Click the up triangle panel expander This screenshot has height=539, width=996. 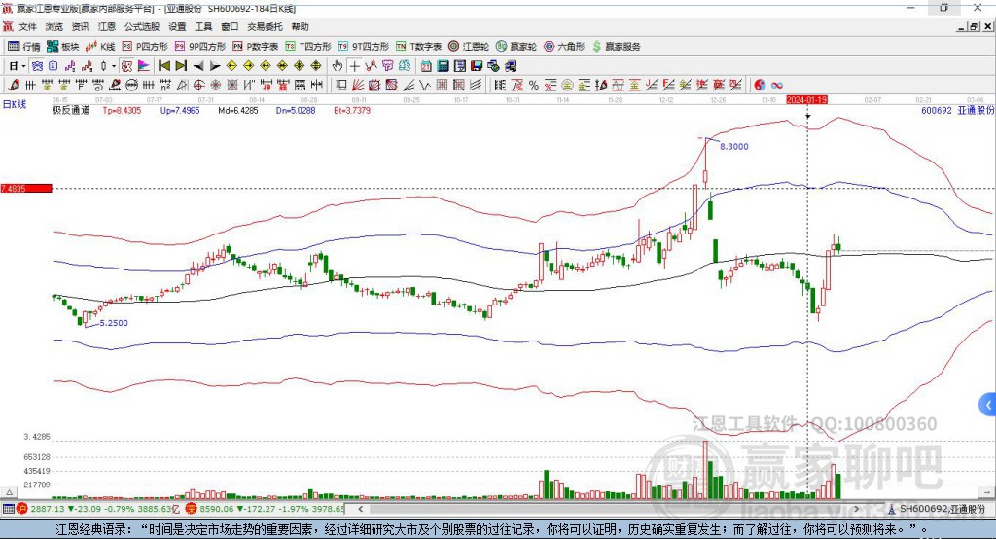click(x=9, y=492)
